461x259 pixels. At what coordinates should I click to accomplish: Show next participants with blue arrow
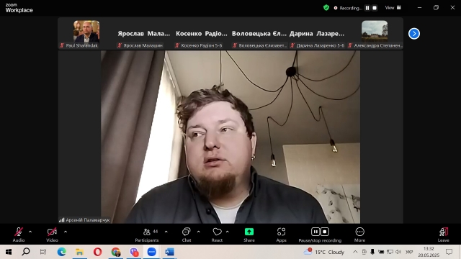tap(414, 34)
